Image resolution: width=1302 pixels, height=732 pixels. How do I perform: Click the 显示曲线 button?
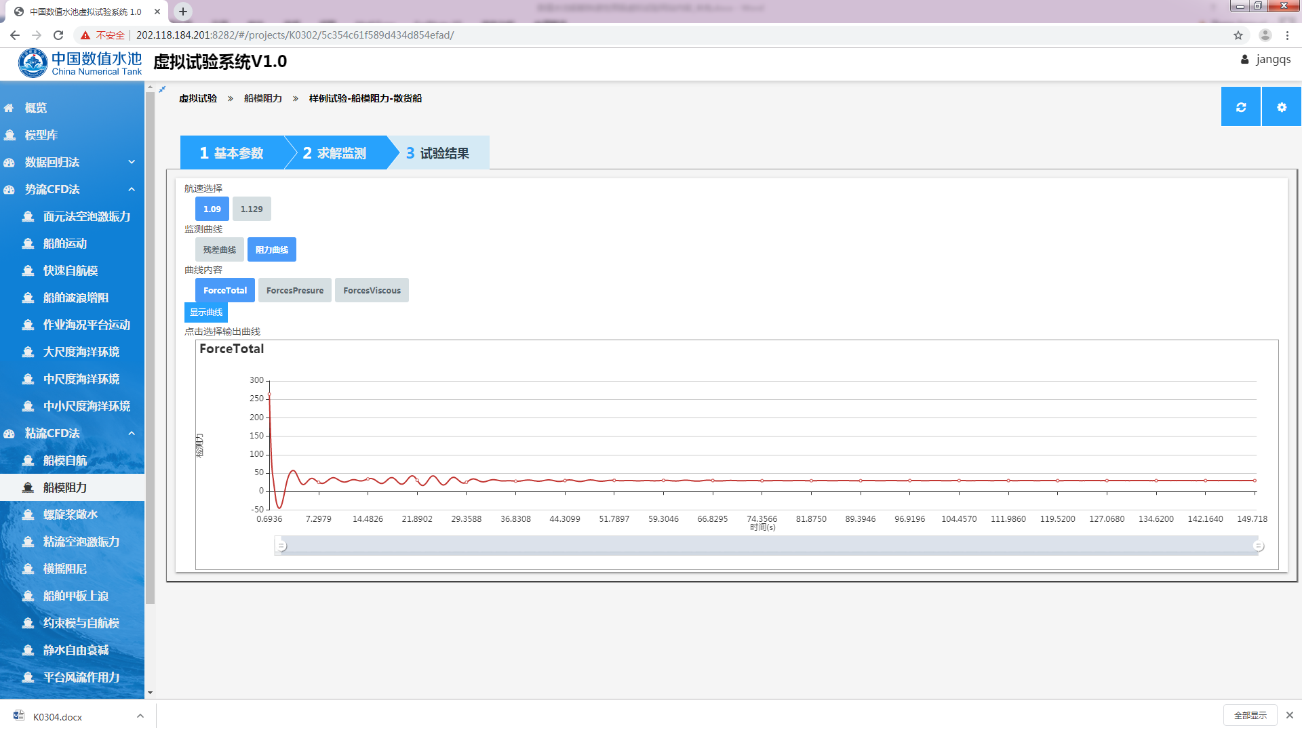(x=205, y=312)
